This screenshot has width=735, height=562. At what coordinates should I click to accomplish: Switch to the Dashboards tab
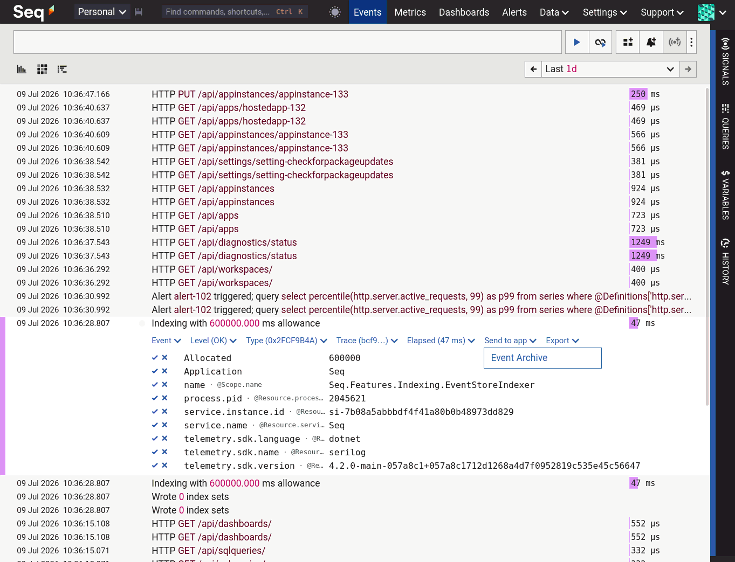click(x=464, y=12)
